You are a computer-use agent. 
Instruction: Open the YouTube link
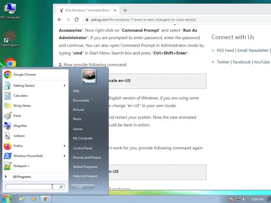click(262, 62)
